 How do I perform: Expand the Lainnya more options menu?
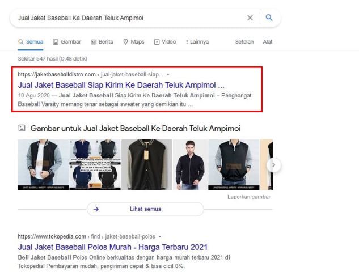(197, 42)
